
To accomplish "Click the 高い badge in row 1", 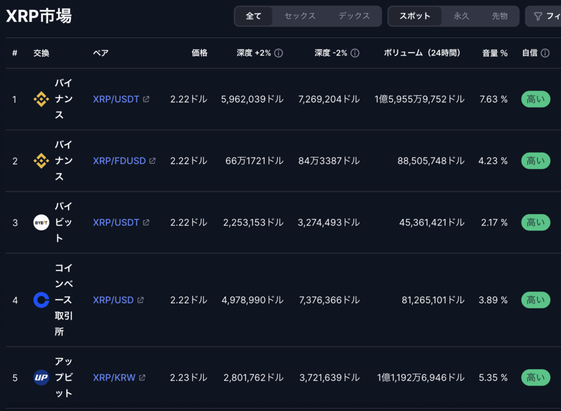I will click(x=536, y=99).
